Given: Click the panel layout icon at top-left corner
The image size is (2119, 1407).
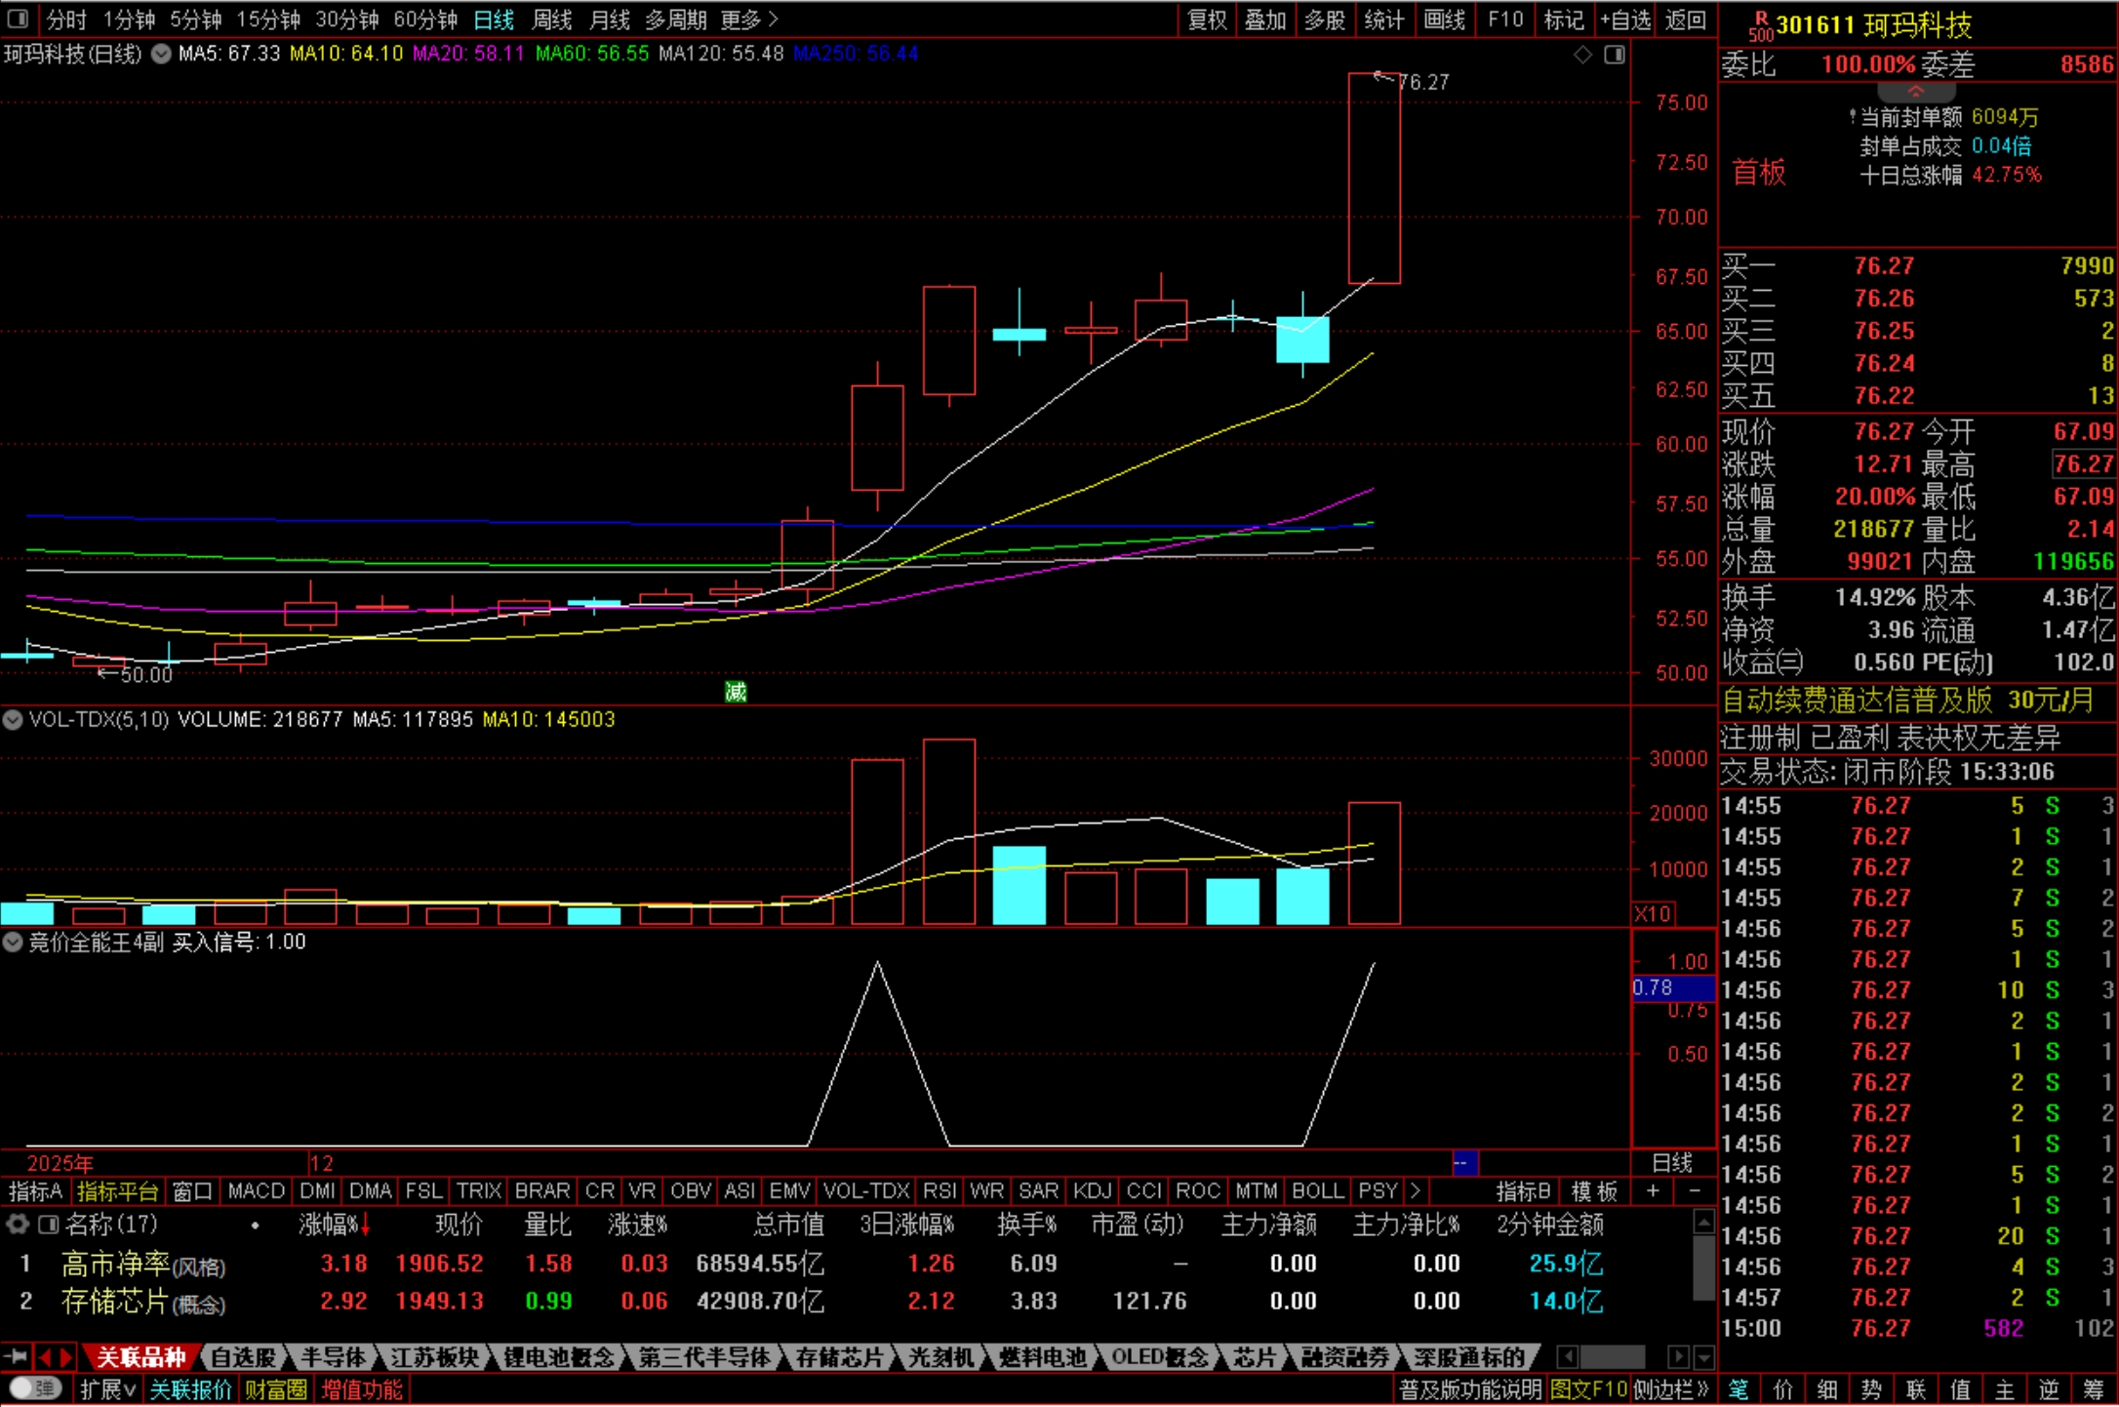Looking at the screenshot, I should tap(18, 19).
